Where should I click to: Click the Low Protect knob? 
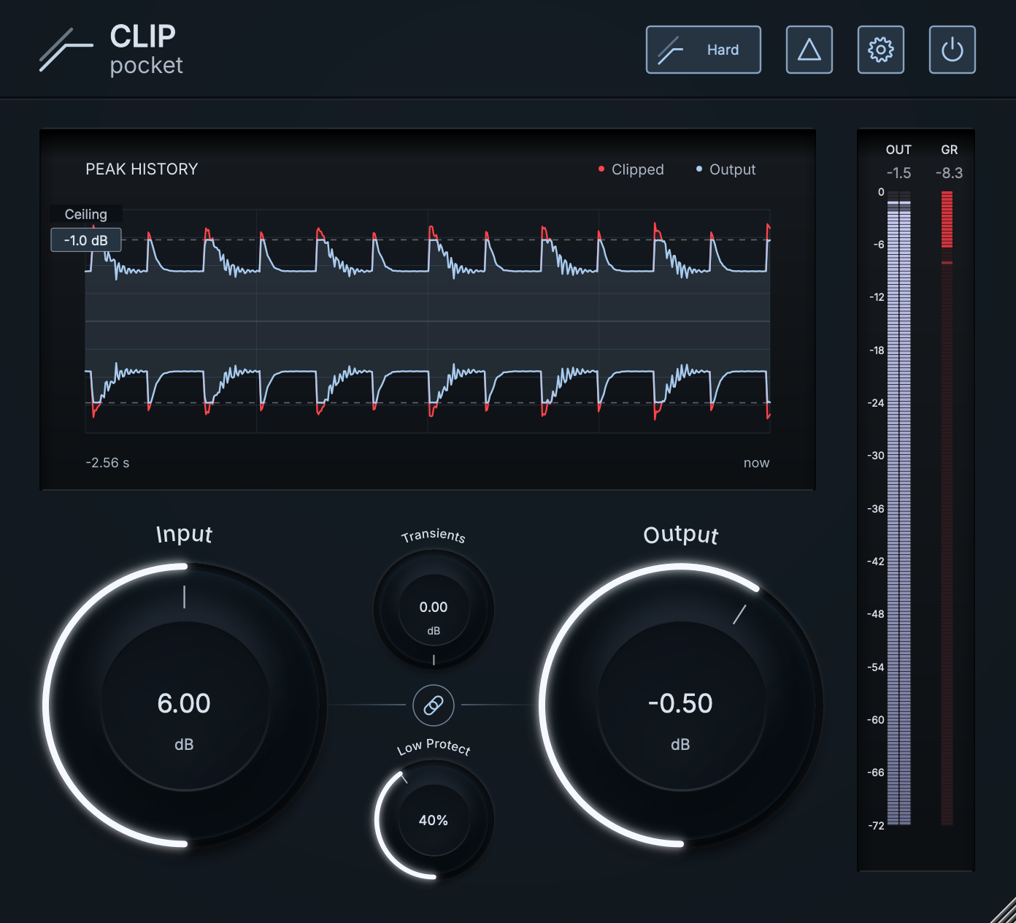(x=434, y=820)
